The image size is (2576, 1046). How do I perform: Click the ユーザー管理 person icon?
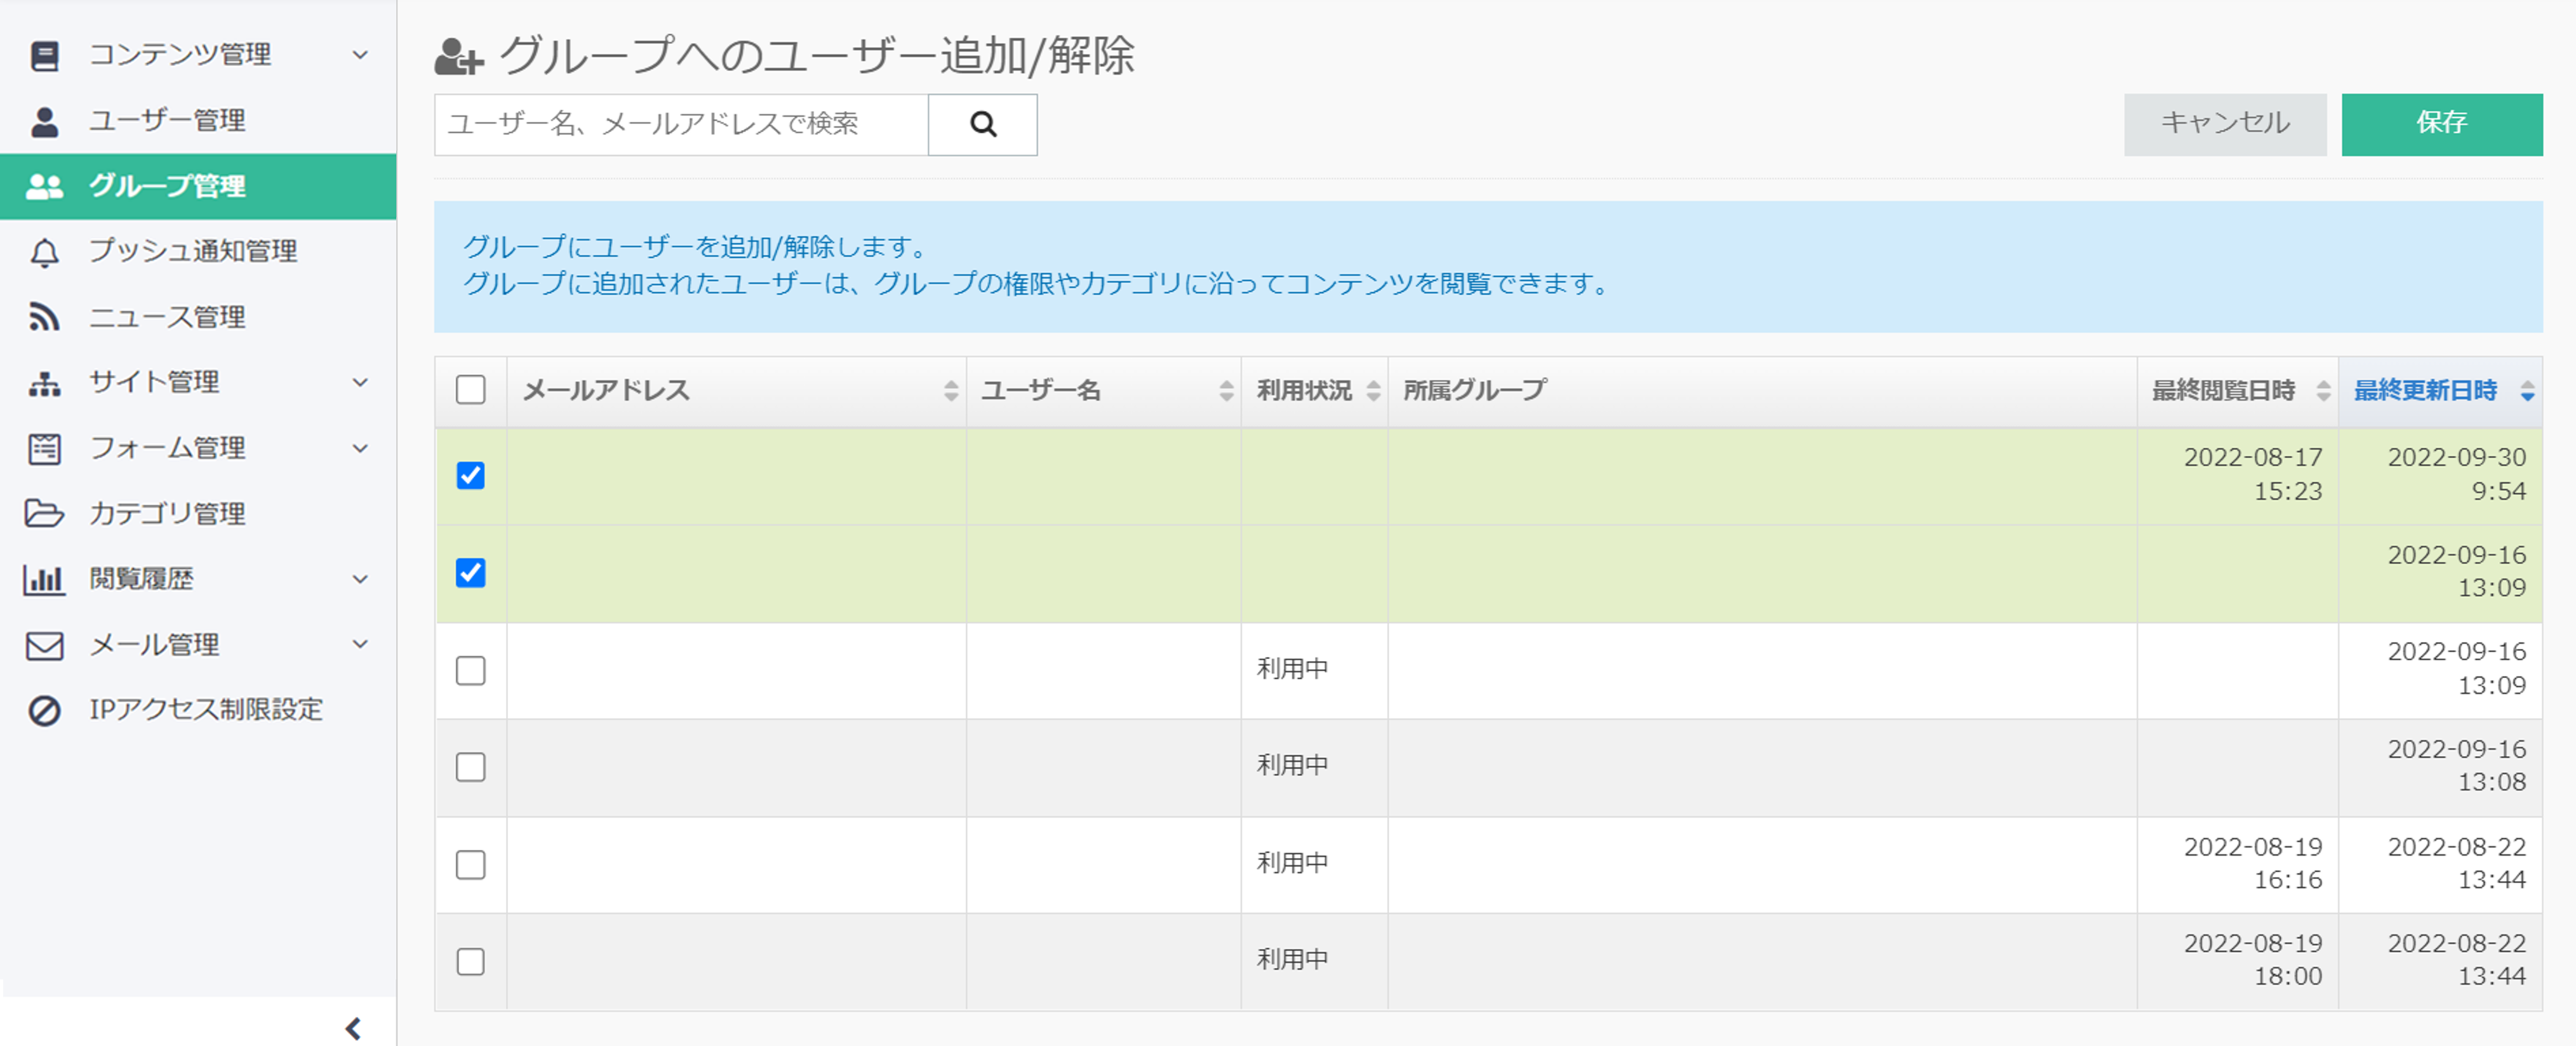point(45,121)
